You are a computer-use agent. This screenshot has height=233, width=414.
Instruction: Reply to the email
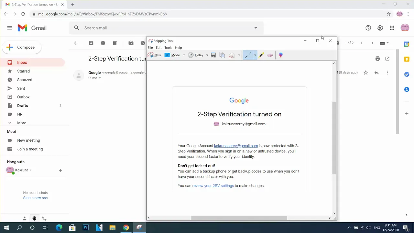click(376, 73)
